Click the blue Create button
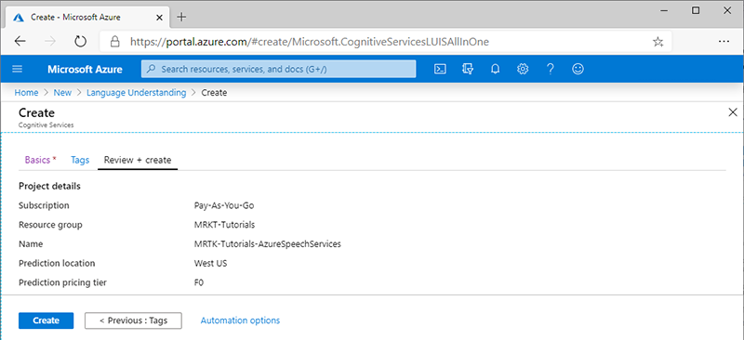This screenshot has height=340, width=744. click(46, 320)
